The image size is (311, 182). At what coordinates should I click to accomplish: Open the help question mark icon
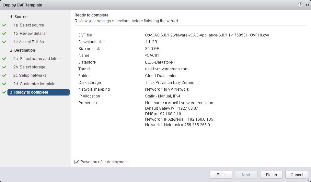click(x=300, y=5)
